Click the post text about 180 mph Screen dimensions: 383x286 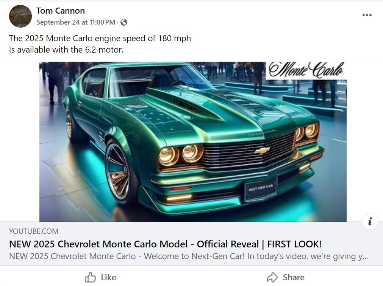(x=100, y=39)
